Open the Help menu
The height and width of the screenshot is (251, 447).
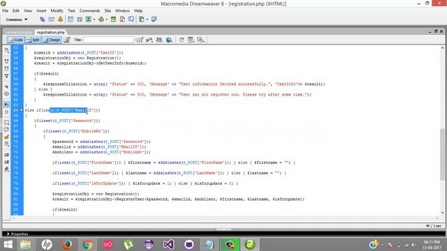click(x=138, y=10)
